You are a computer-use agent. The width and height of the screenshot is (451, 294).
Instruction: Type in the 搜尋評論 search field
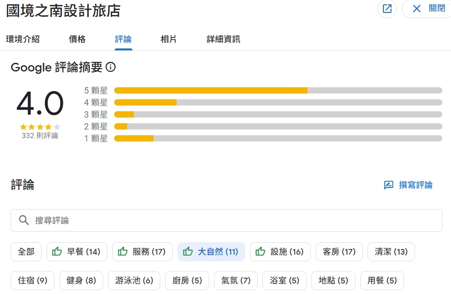point(230,220)
